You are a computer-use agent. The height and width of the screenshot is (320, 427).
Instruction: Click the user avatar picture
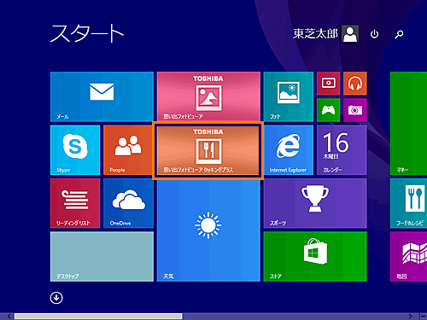pyautogui.click(x=350, y=34)
